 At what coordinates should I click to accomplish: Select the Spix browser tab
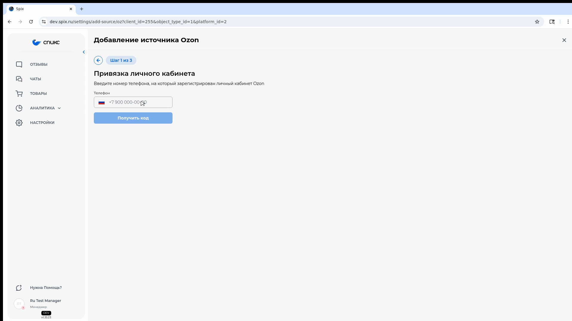[41, 9]
